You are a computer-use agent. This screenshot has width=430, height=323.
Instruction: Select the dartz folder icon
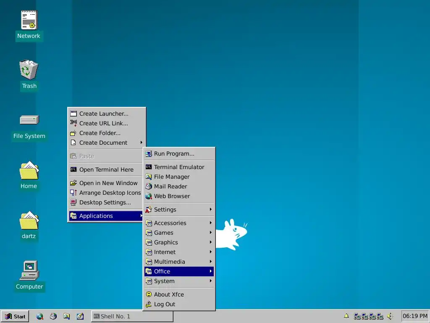[29, 220]
